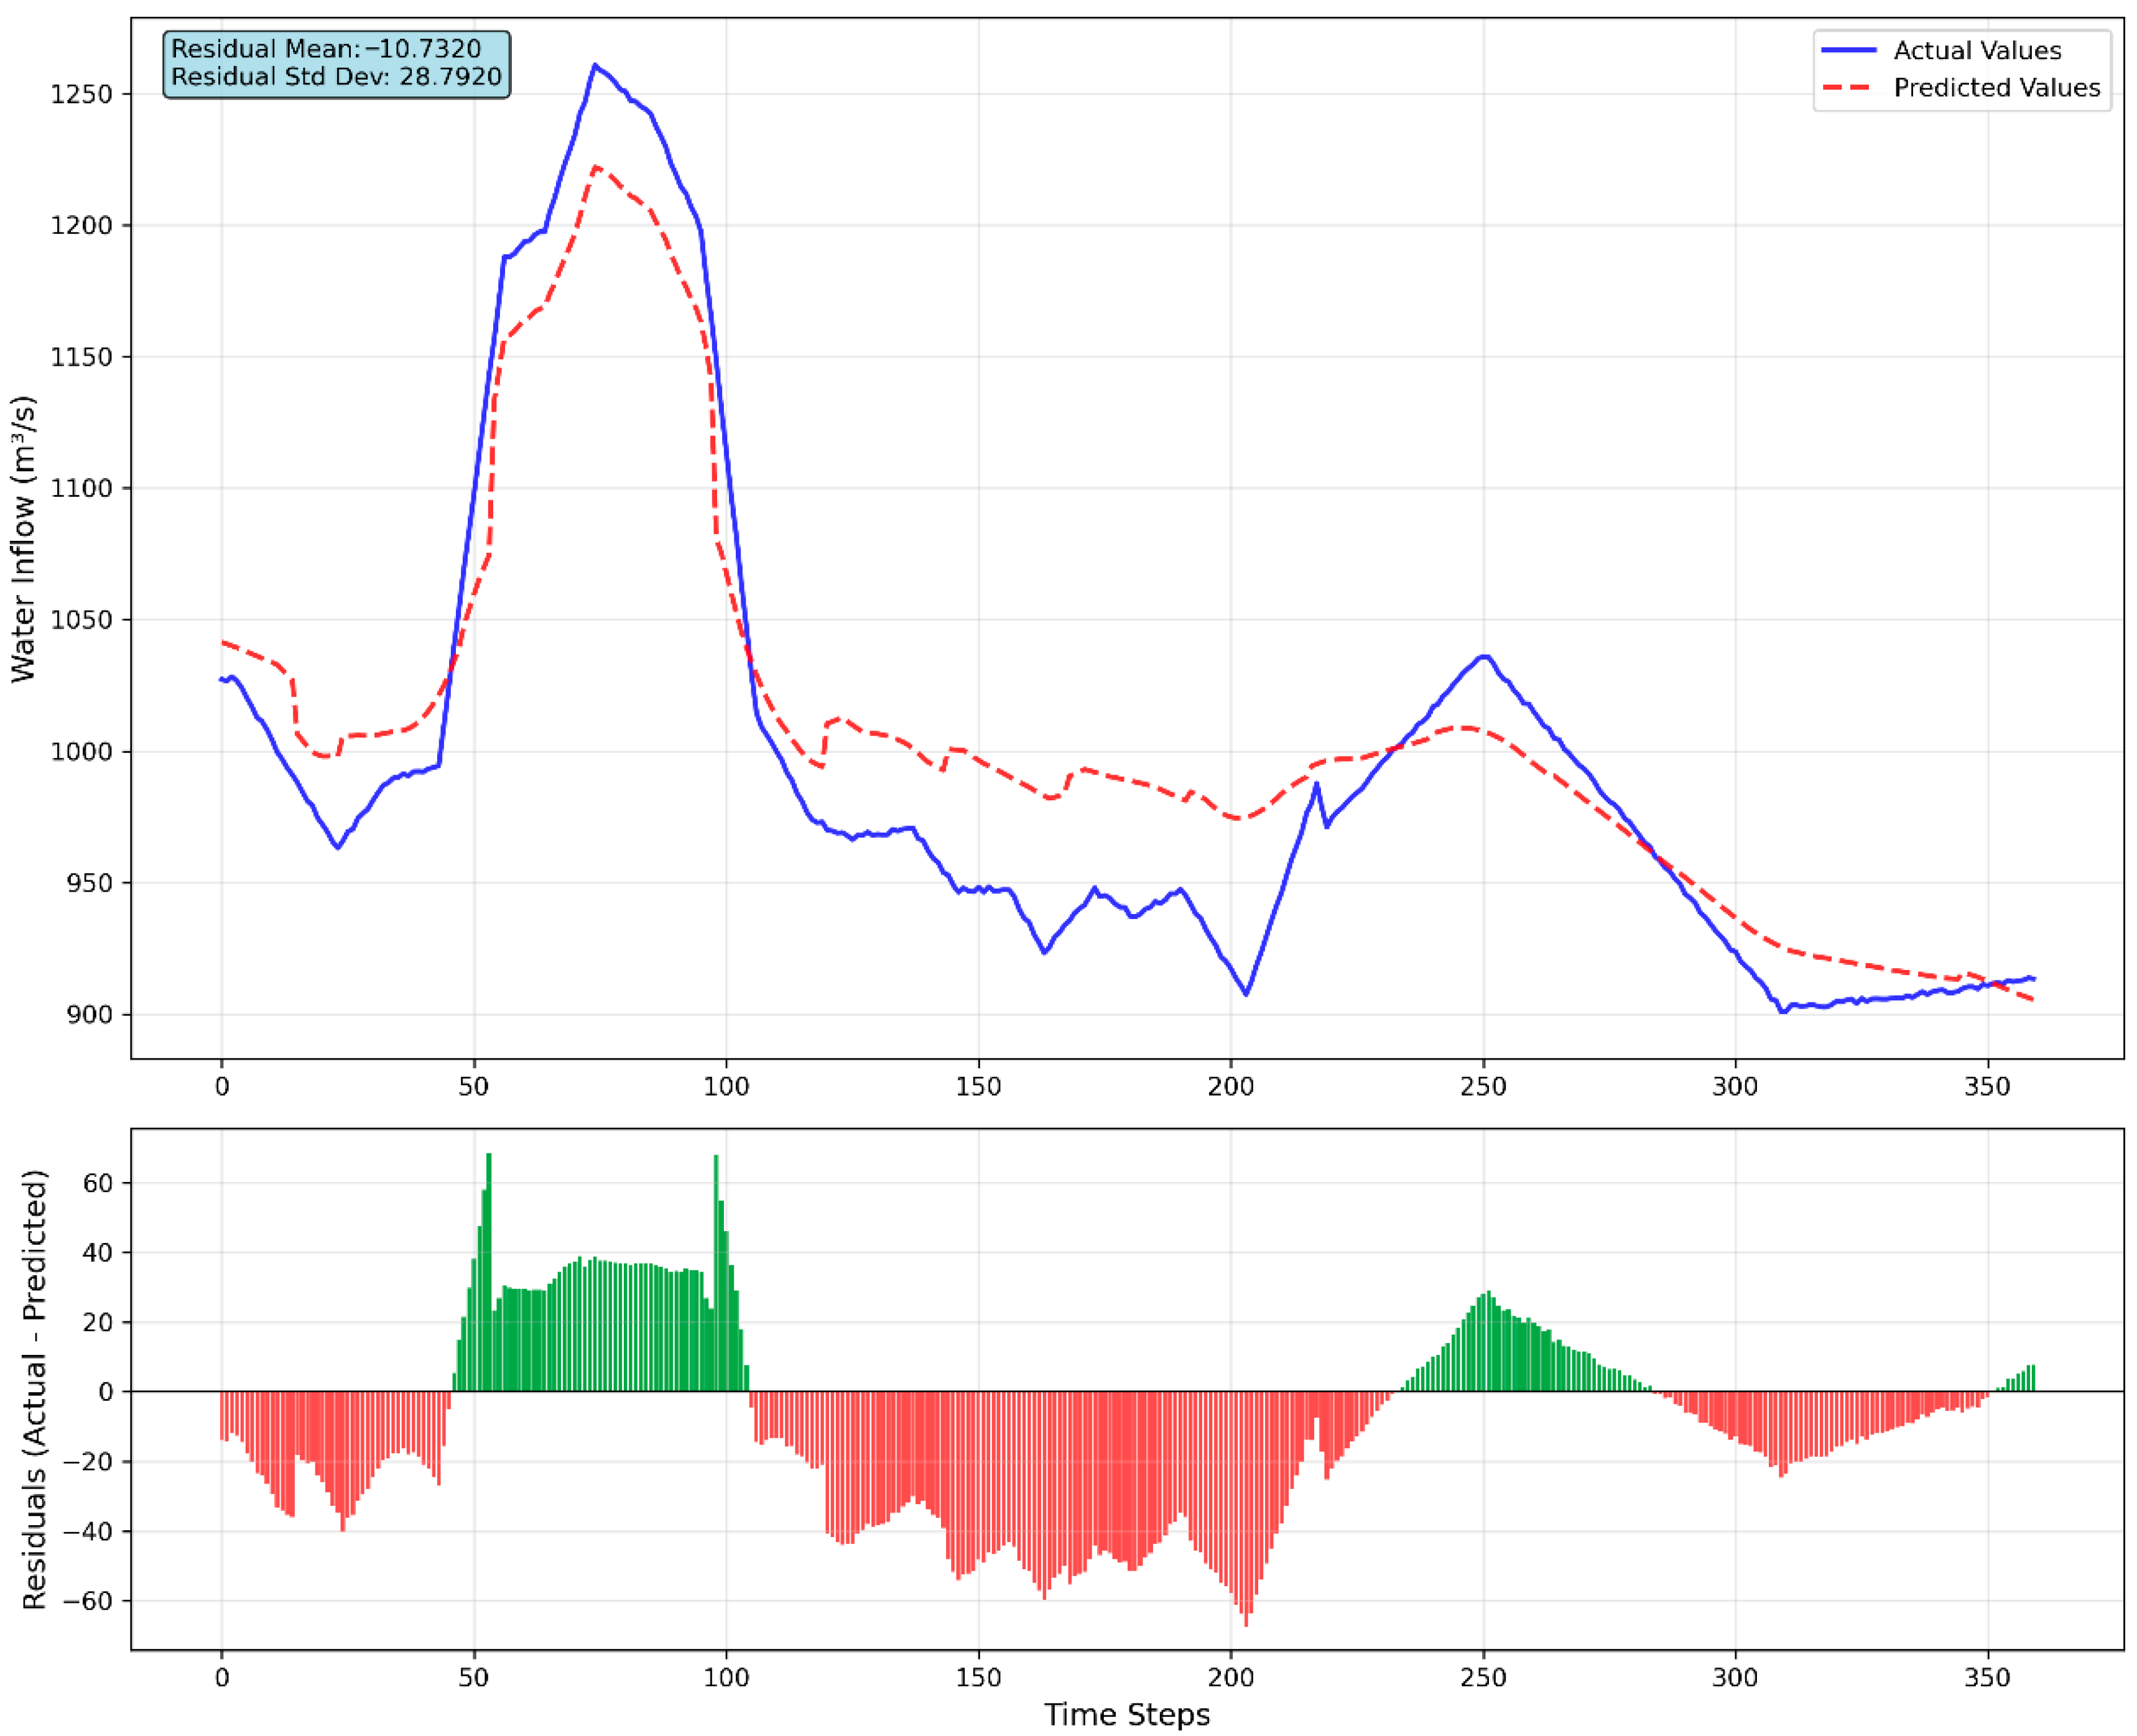Click the 150 x-tick under the residuals chart

coord(978,1679)
